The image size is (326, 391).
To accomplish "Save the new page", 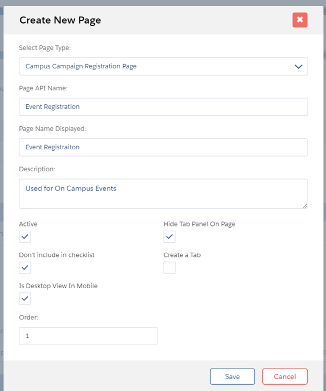I will tap(232, 376).
